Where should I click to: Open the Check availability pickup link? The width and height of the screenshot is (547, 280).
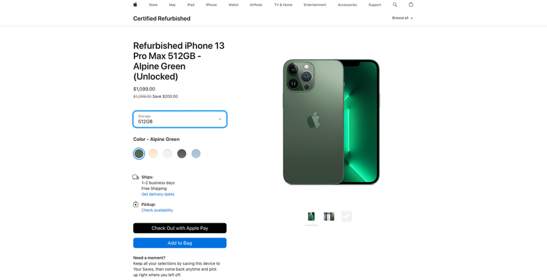click(x=157, y=210)
